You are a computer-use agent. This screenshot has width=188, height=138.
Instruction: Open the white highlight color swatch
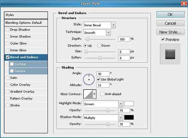tap(129, 104)
